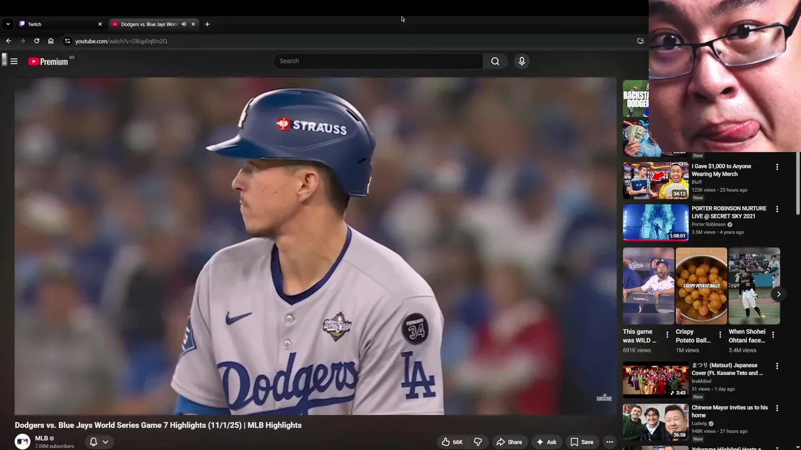
Task: Open the MLB channel avatar
Action: [23, 441]
